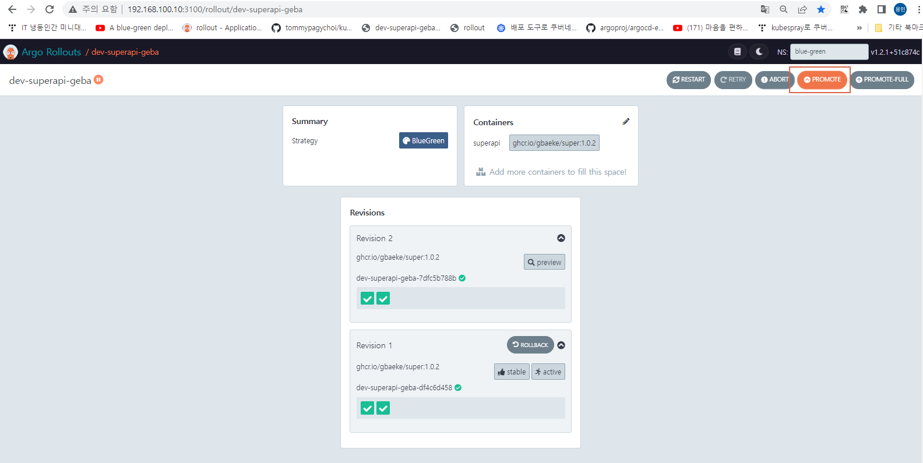The height and width of the screenshot is (463, 923).
Task: Click 'Add more containers' building-block icon
Action: [481, 172]
